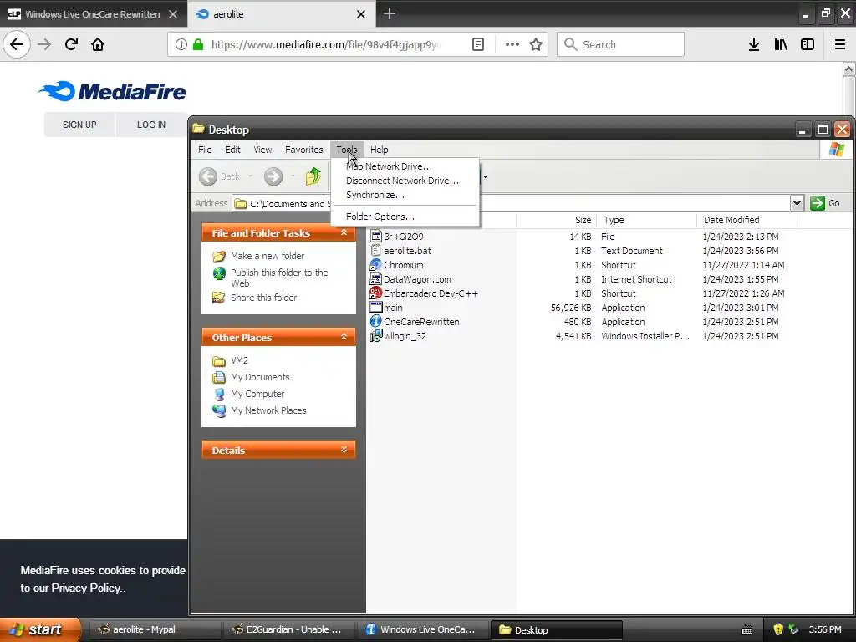Open the Explorer Favorites menu
Viewport: 856px width, 642px height.
click(x=304, y=150)
